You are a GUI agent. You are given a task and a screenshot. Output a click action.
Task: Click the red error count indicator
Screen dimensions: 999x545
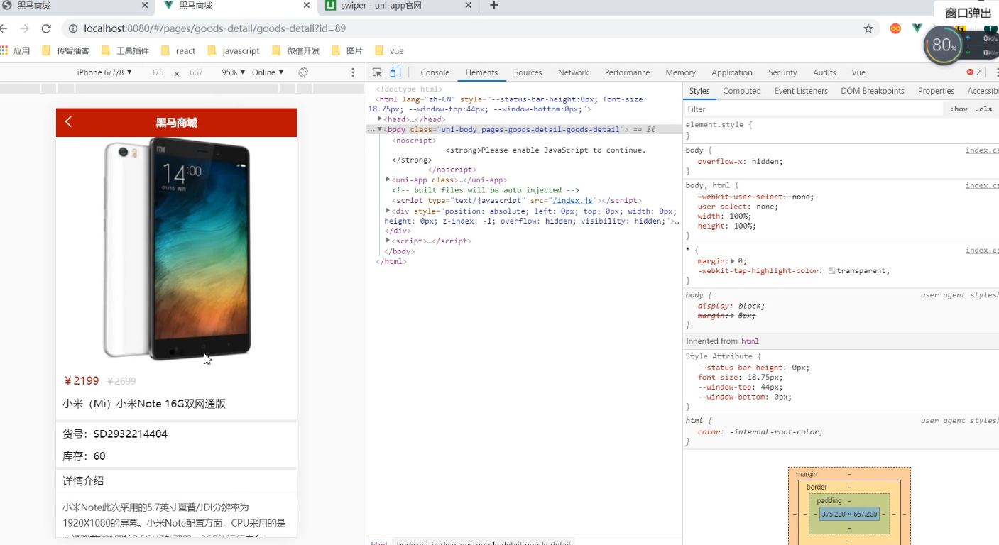coord(973,72)
